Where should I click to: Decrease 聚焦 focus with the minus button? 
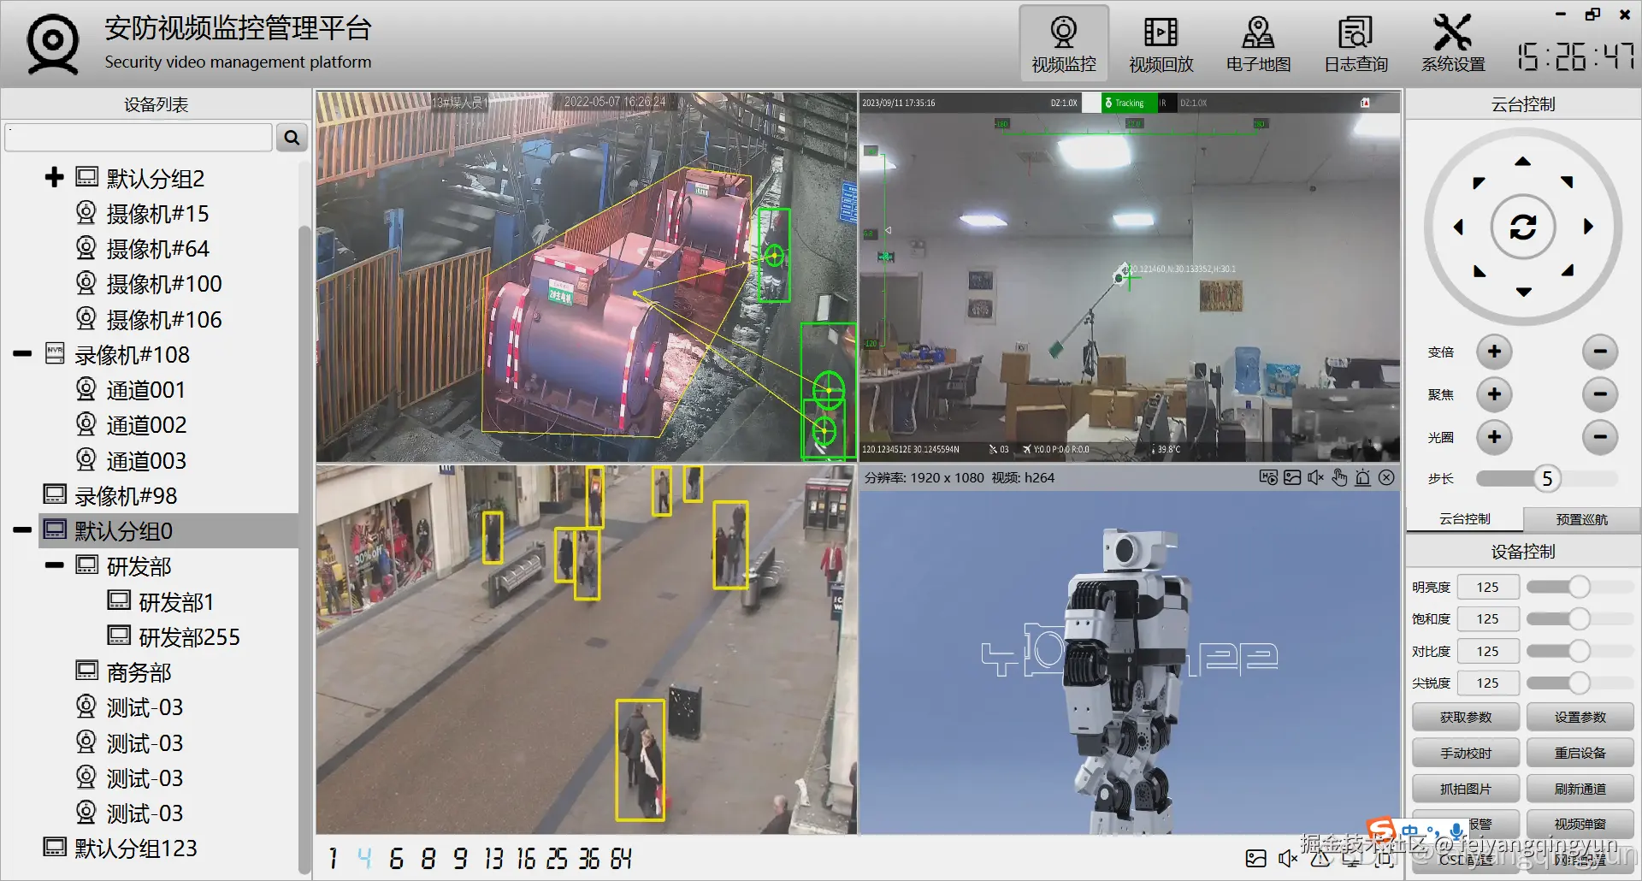1600,394
